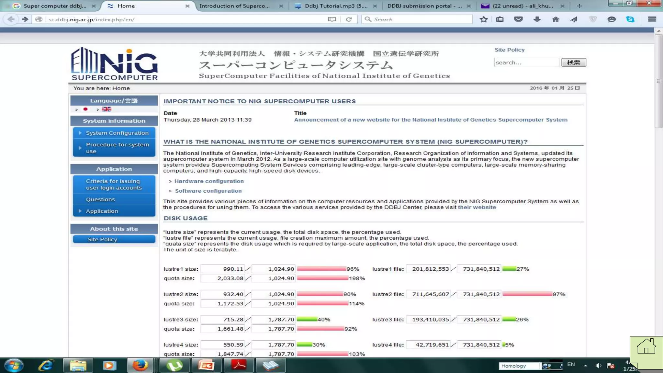Click the NIG Supercomputer logo

click(x=114, y=64)
